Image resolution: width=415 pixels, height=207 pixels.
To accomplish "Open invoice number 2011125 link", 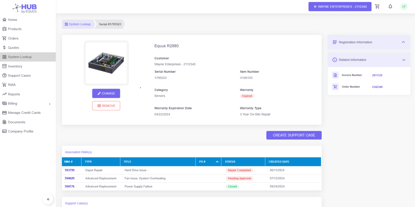I will [377, 75].
